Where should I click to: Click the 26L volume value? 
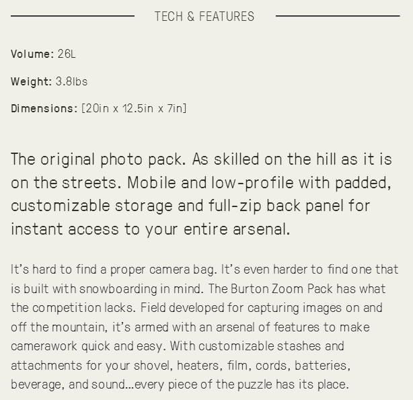67,54
